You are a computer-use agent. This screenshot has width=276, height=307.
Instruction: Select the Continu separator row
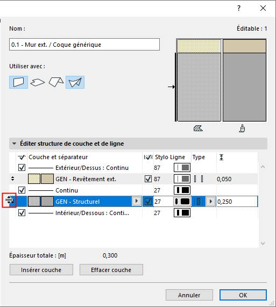[x=133, y=190]
